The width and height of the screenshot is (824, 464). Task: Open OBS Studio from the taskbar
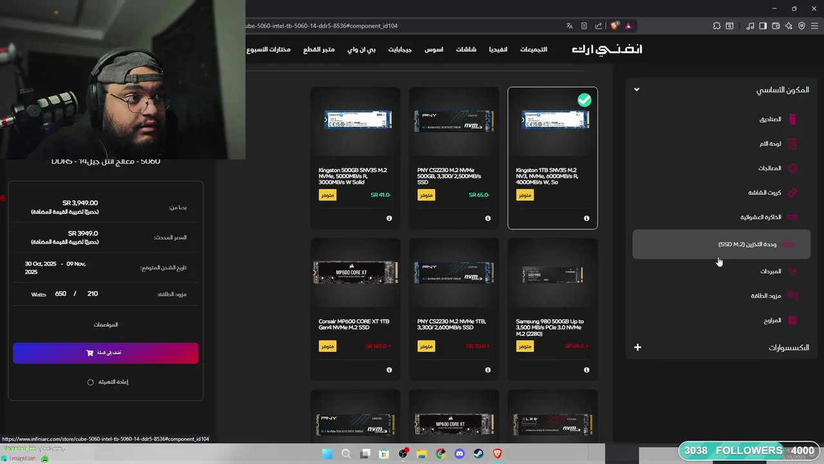(403, 454)
